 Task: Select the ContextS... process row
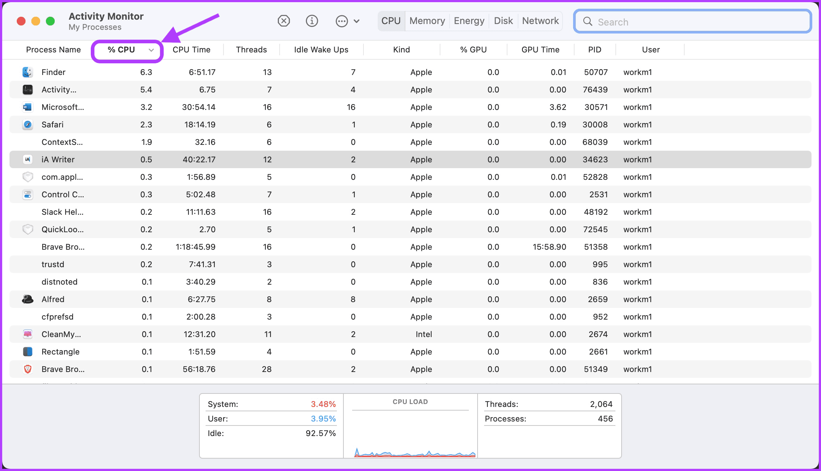pyautogui.click(x=410, y=142)
